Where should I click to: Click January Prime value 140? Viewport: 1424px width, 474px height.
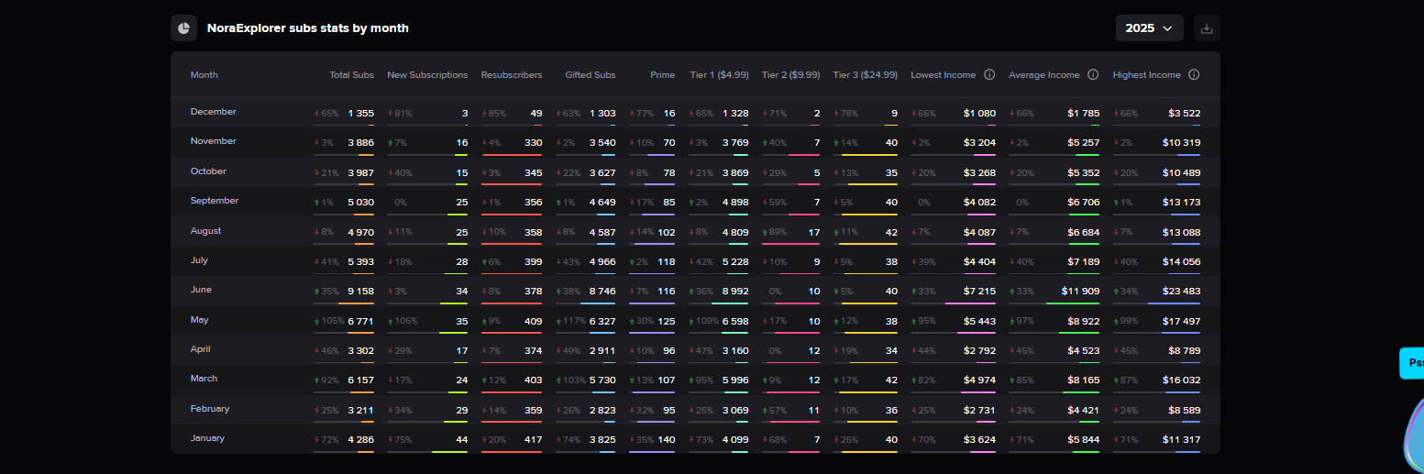[667, 440]
